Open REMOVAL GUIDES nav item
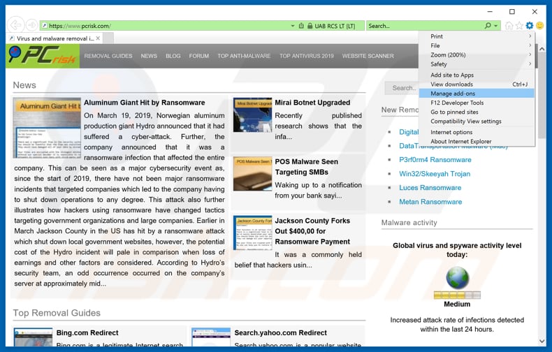This screenshot has width=552, height=352. [108, 56]
